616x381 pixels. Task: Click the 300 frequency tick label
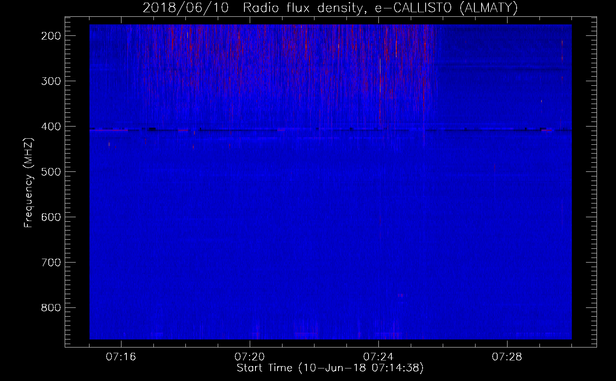pyautogui.click(x=50, y=81)
